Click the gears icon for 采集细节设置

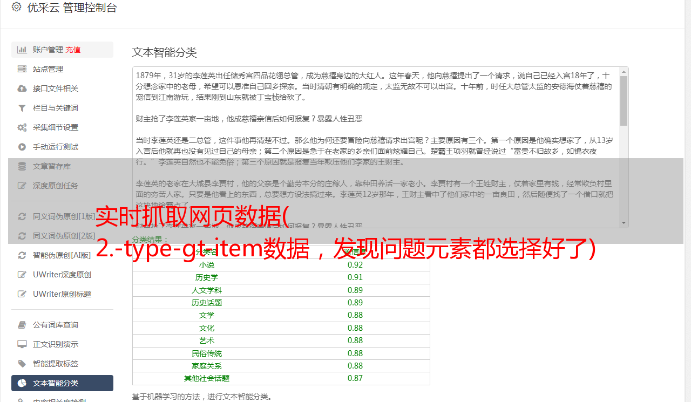[22, 127]
